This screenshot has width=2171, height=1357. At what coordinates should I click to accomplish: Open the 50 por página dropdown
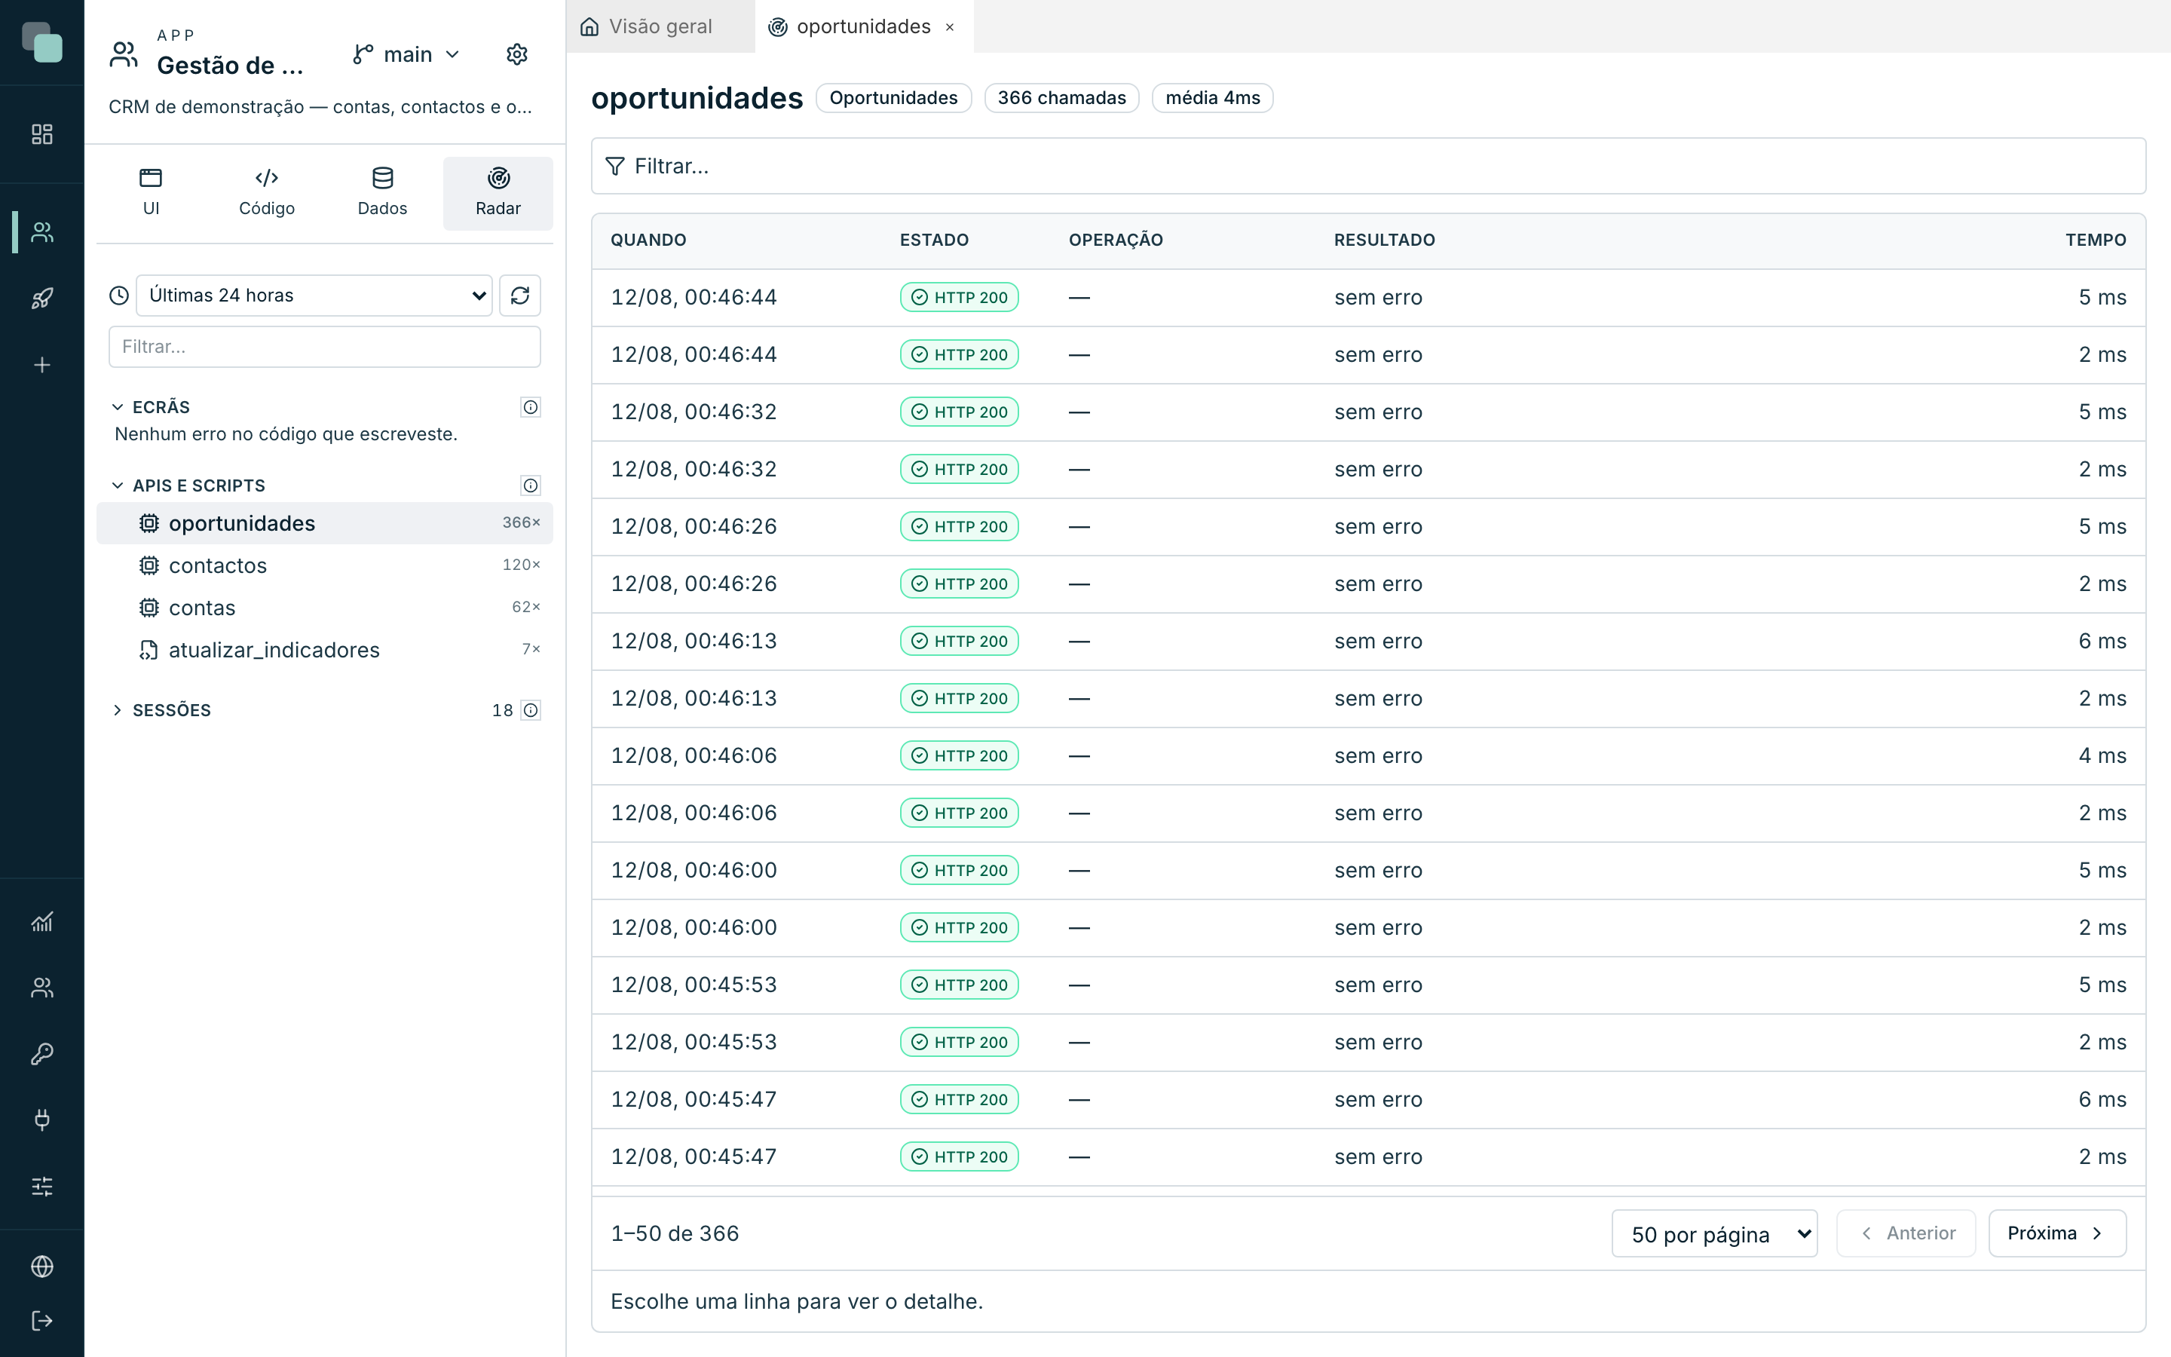click(1714, 1234)
